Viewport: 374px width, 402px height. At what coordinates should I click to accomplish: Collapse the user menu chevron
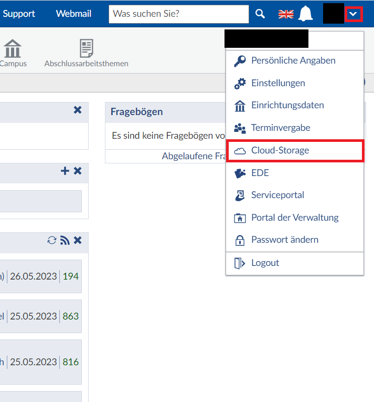click(354, 14)
